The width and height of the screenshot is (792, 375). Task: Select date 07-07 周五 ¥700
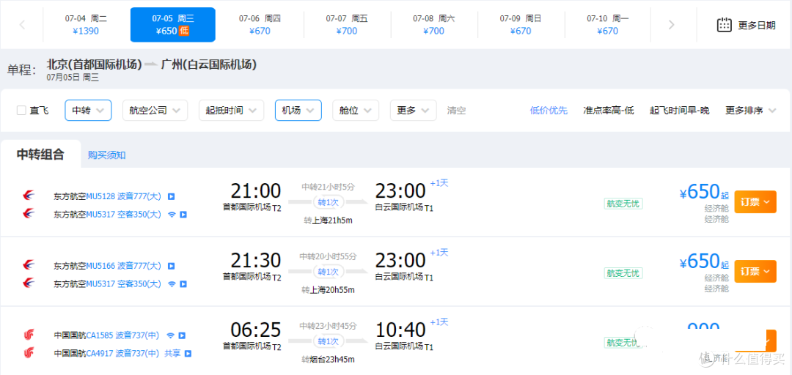pos(346,25)
